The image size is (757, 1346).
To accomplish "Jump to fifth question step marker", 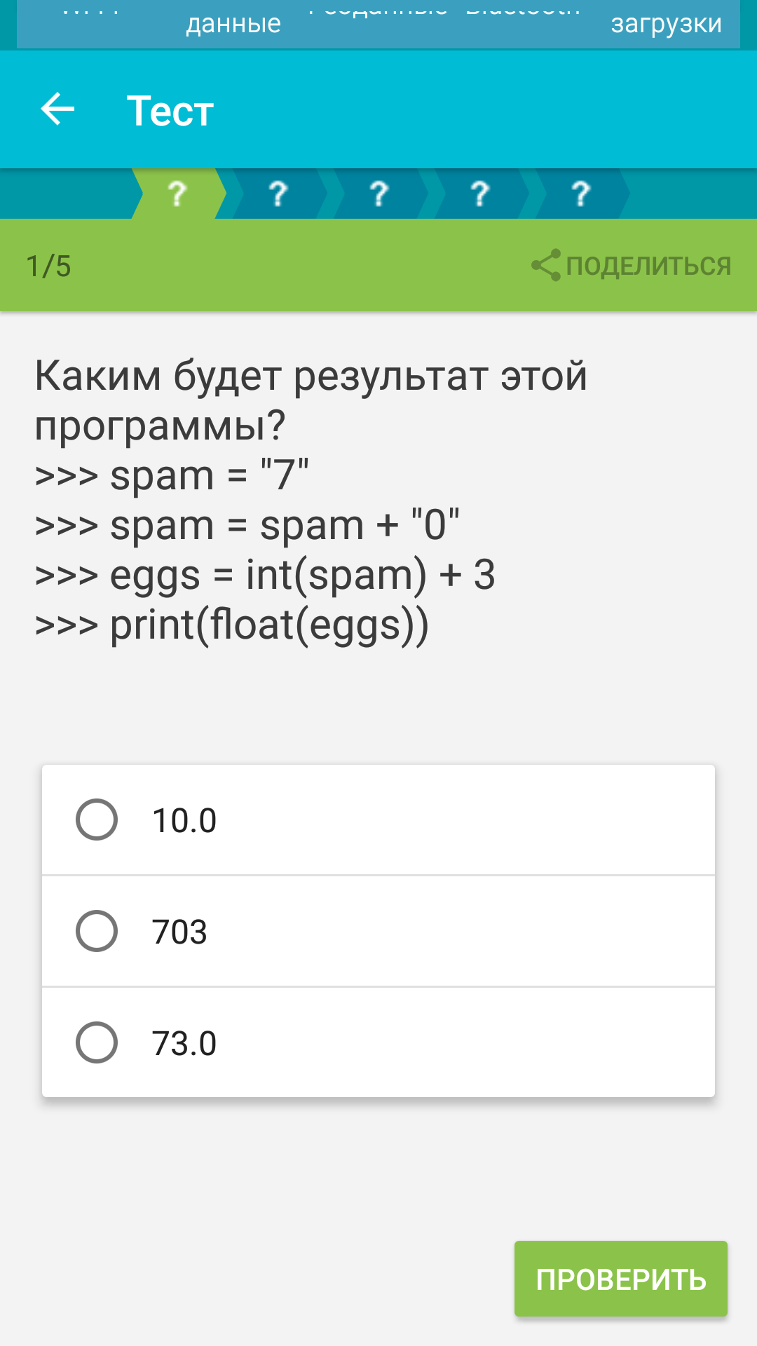I will point(581,193).
